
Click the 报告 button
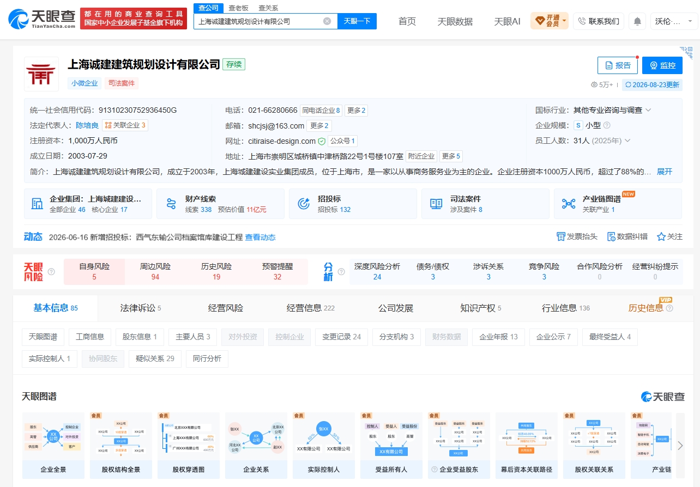click(618, 65)
